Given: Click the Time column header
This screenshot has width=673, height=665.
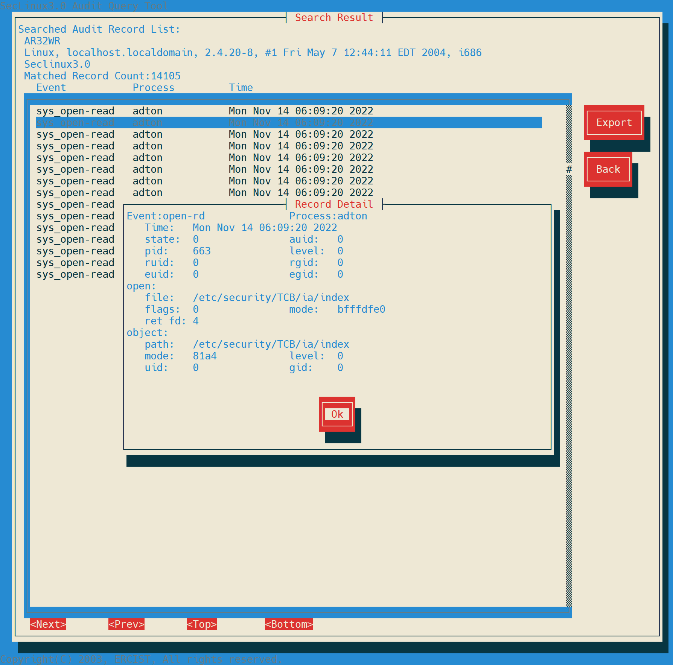Looking at the screenshot, I should coord(241,88).
